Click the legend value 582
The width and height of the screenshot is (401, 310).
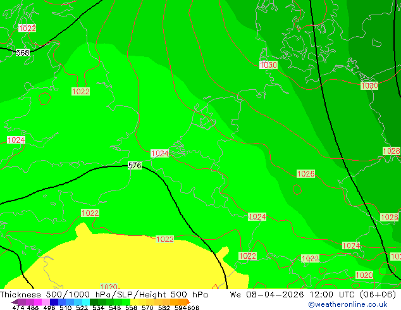coord(164,307)
